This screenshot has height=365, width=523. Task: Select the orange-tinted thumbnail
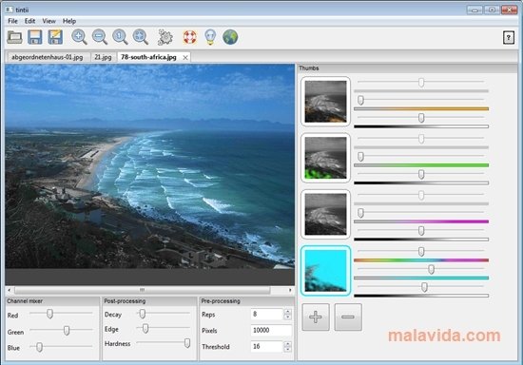click(x=325, y=102)
